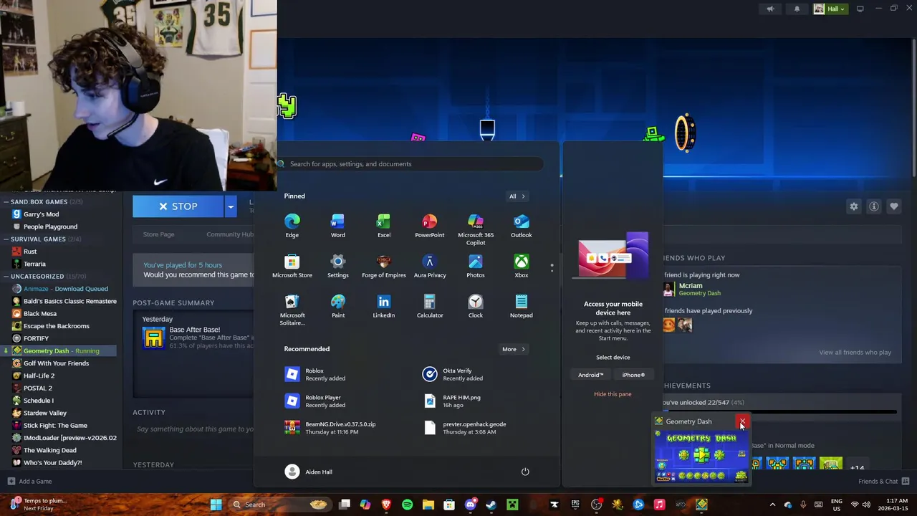
Task: Open Discord from taskbar
Action: tap(470, 505)
